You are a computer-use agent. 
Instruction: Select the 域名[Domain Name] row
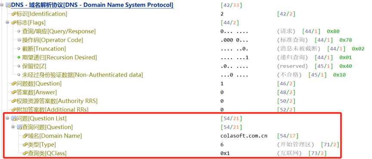click(x=55, y=136)
